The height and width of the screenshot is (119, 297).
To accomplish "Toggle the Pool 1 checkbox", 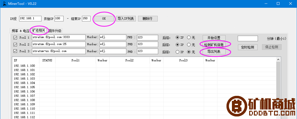I will [x=15, y=38].
